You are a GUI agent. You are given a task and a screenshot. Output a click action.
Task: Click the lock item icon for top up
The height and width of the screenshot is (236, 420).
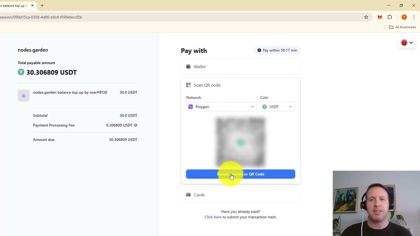click(x=24, y=95)
